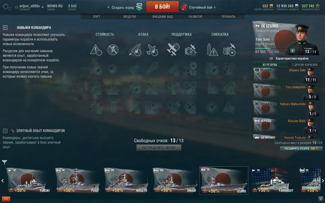Toggle the Навыки командира info panel
The width and height of the screenshot is (325, 203).
(x=5, y=28)
